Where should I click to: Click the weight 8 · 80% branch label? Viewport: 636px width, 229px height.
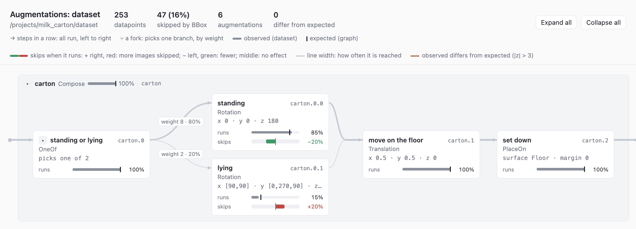181,122
